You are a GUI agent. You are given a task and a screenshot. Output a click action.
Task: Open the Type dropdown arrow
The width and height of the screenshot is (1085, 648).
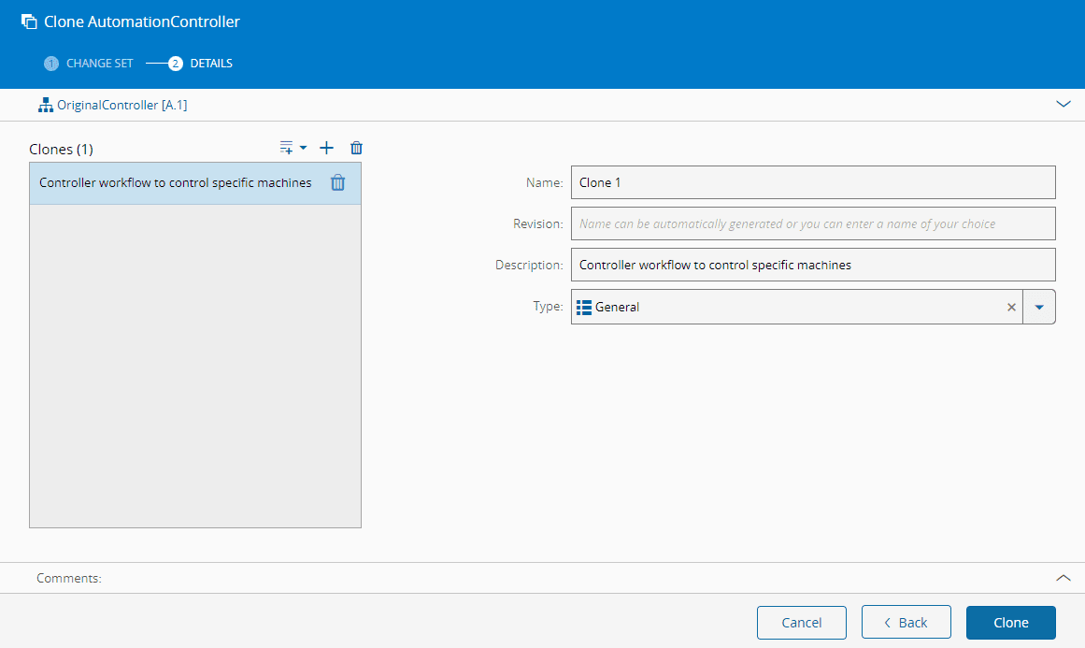pos(1038,307)
